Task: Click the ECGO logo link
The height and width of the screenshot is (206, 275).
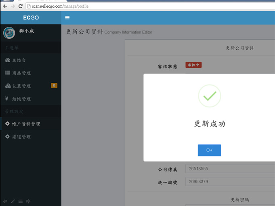Action: coord(31,18)
